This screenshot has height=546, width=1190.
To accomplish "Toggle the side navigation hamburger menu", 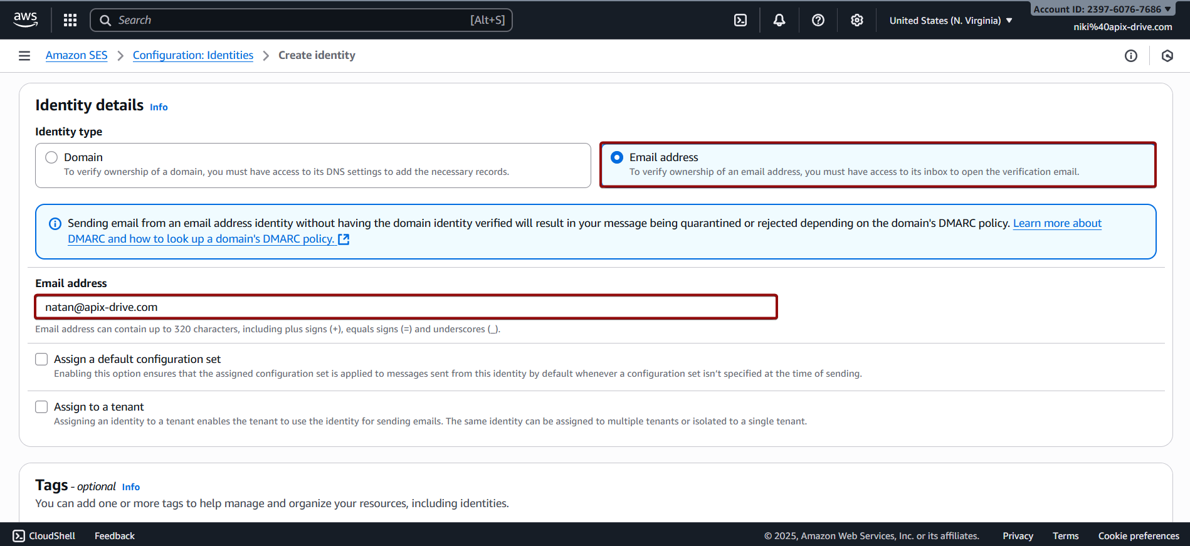I will coord(24,56).
